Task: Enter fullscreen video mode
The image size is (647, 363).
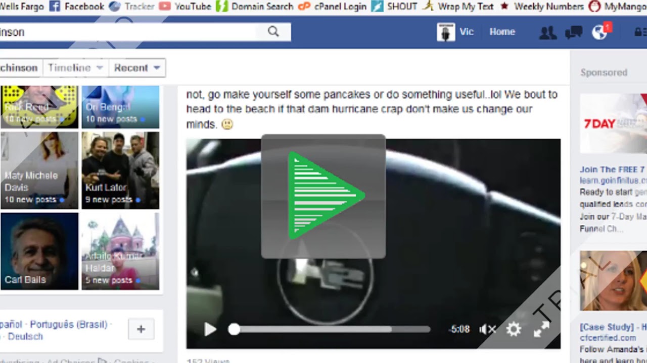Action: click(541, 329)
